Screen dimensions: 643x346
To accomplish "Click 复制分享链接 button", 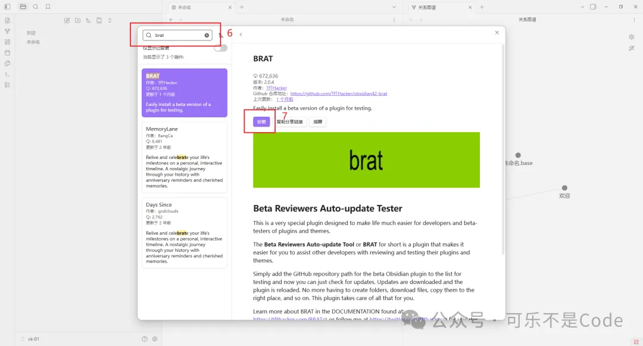I will [289, 121].
